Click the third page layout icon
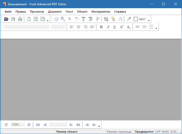The width and height of the screenshot is (182, 134). point(43,19)
